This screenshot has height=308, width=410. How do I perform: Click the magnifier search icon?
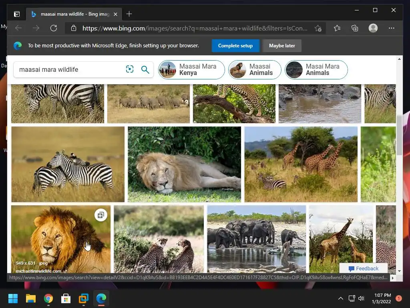pyautogui.click(x=145, y=69)
